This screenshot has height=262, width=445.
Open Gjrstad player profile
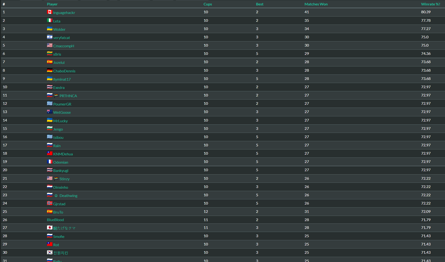pyautogui.click(x=59, y=204)
